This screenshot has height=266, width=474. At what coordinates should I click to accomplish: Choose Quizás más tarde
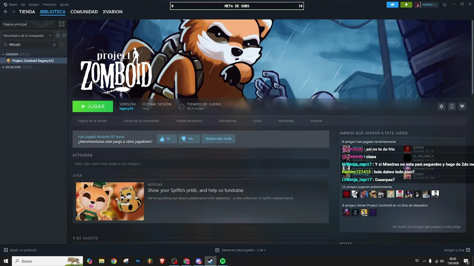click(218, 139)
